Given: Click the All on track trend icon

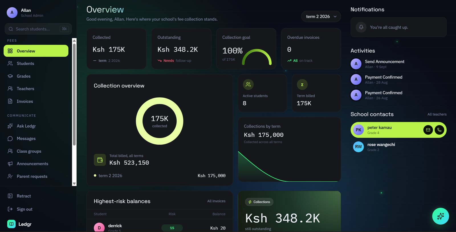Looking at the screenshot, I should pos(289,61).
